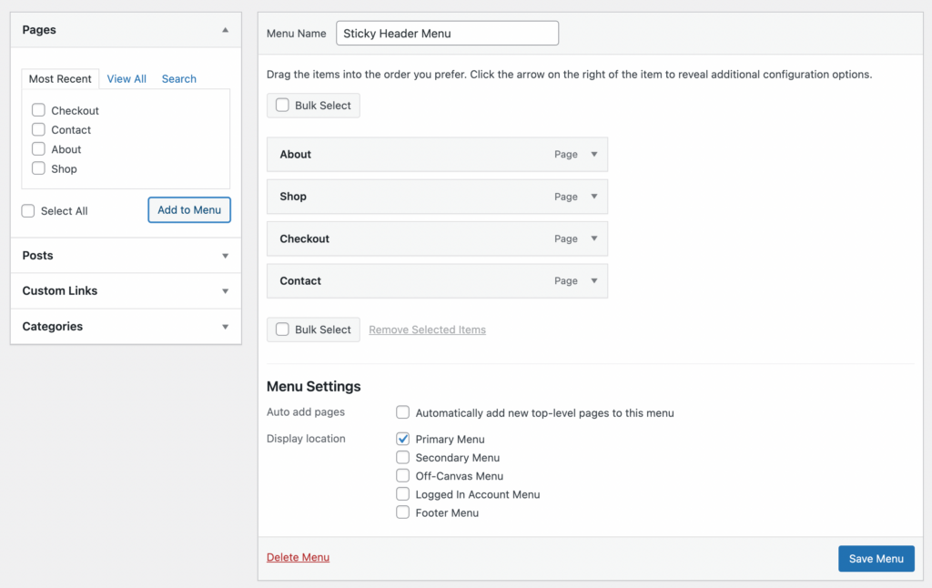The image size is (932, 588).
Task: Expand the Custom Links panel
Action: 225,291
